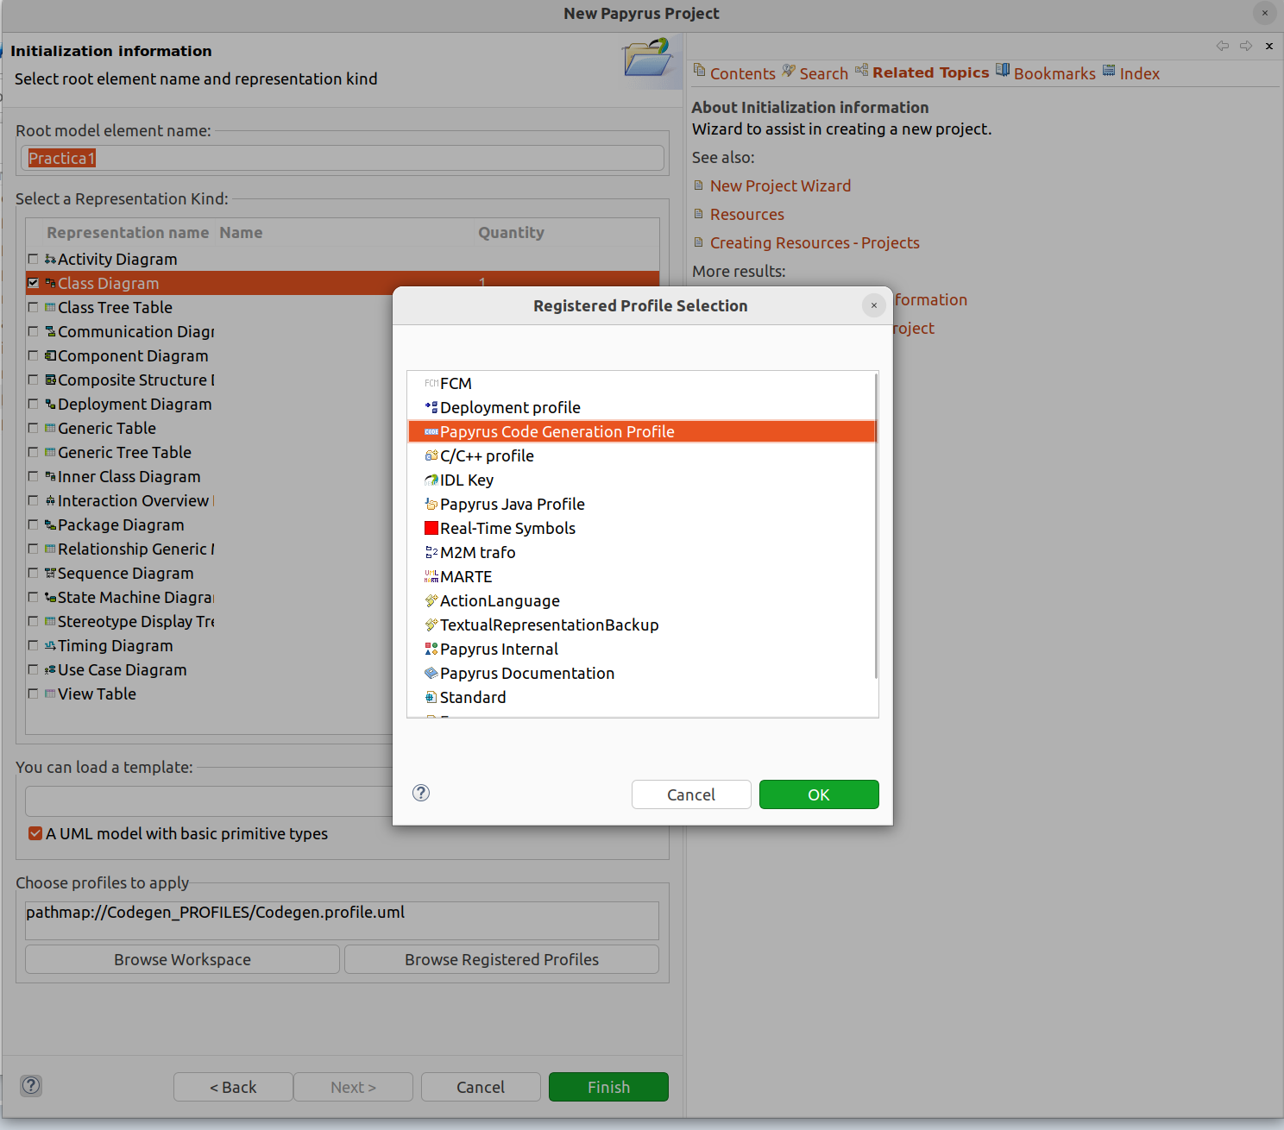This screenshot has height=1130, width=1284.
Task: Uncheck the Class Diagram checkbox
Action: pyautogui.click(x=33, y=283)
